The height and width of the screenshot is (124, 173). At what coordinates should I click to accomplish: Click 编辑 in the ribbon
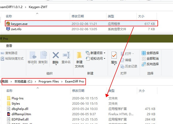click(126, 60)
